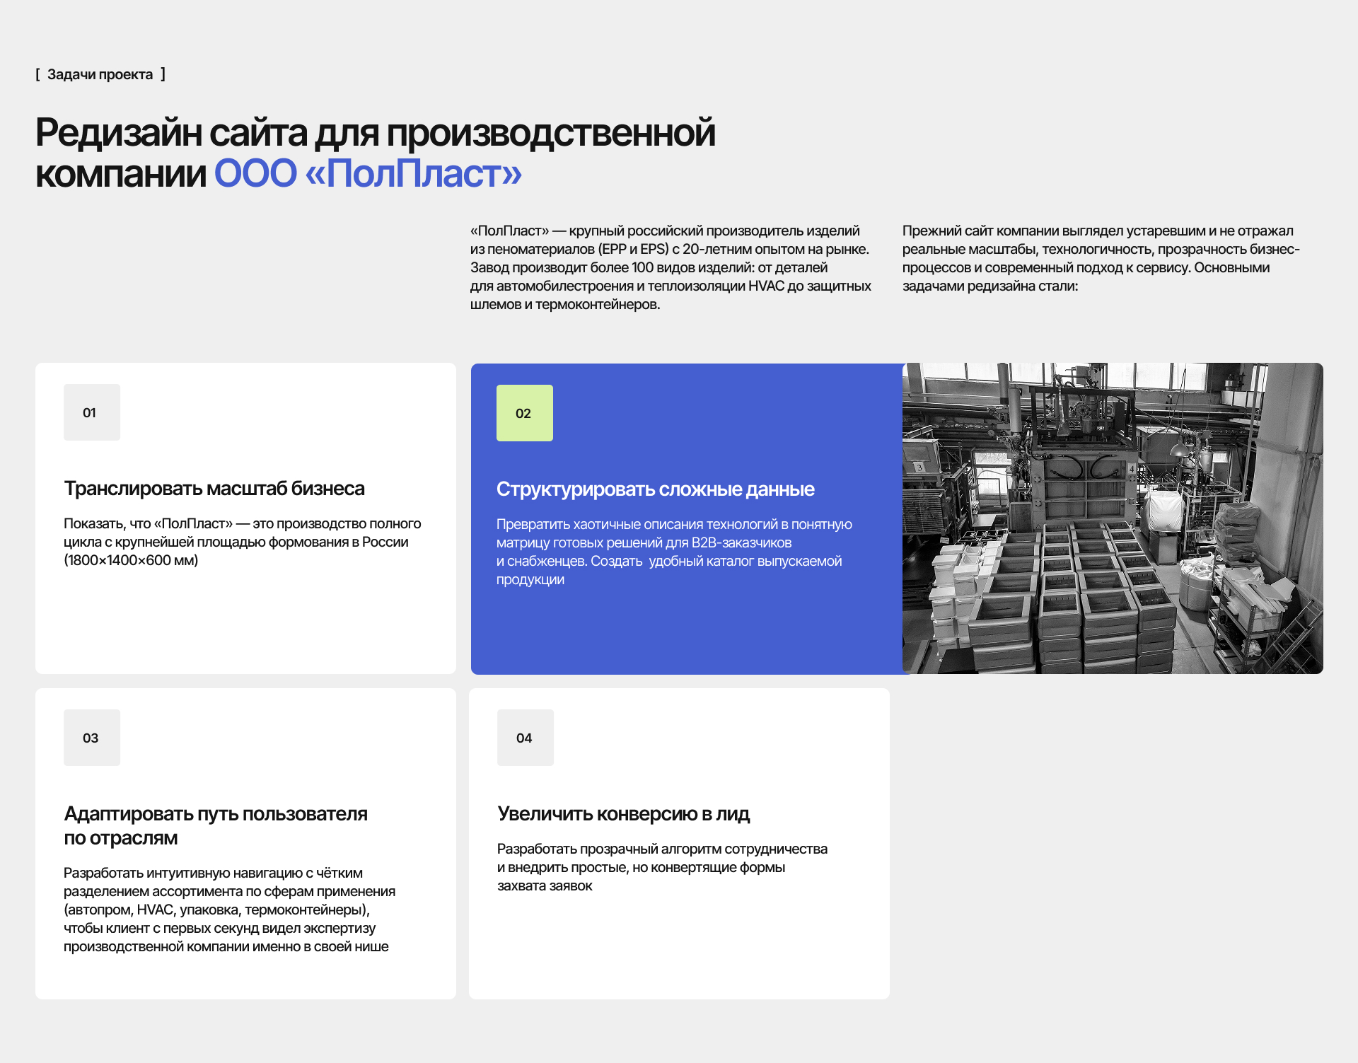
Task: Click the 04 number badge
Action: click(x=526, y=738)
